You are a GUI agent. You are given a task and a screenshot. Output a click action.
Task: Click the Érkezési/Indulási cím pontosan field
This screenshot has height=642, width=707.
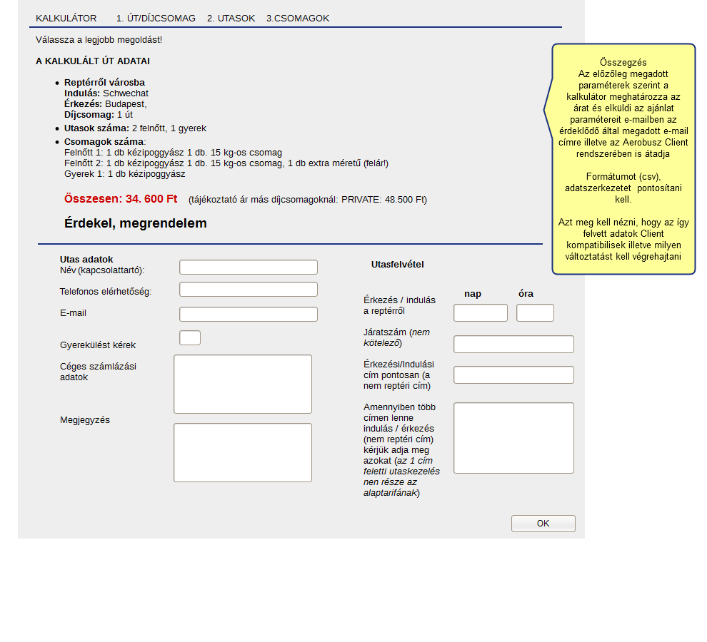coord(513,375)
